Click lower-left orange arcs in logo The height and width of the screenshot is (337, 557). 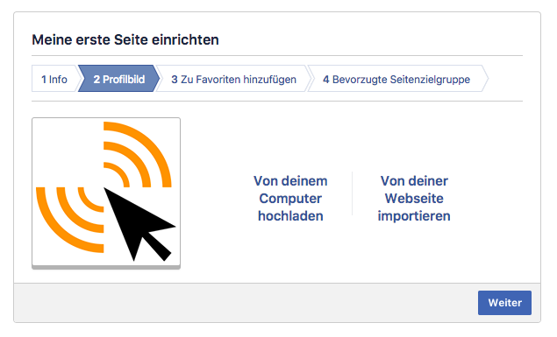coord(70,220)
